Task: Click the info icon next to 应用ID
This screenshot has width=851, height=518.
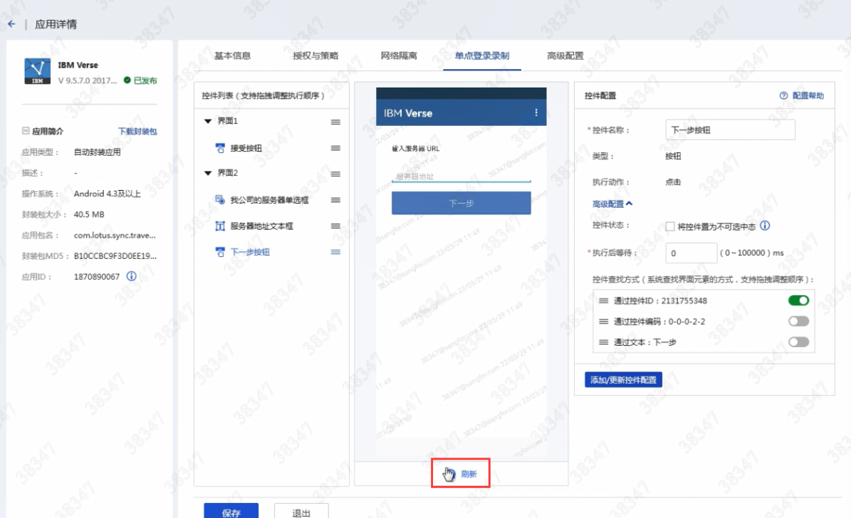Action: click(x=131, y=276)
